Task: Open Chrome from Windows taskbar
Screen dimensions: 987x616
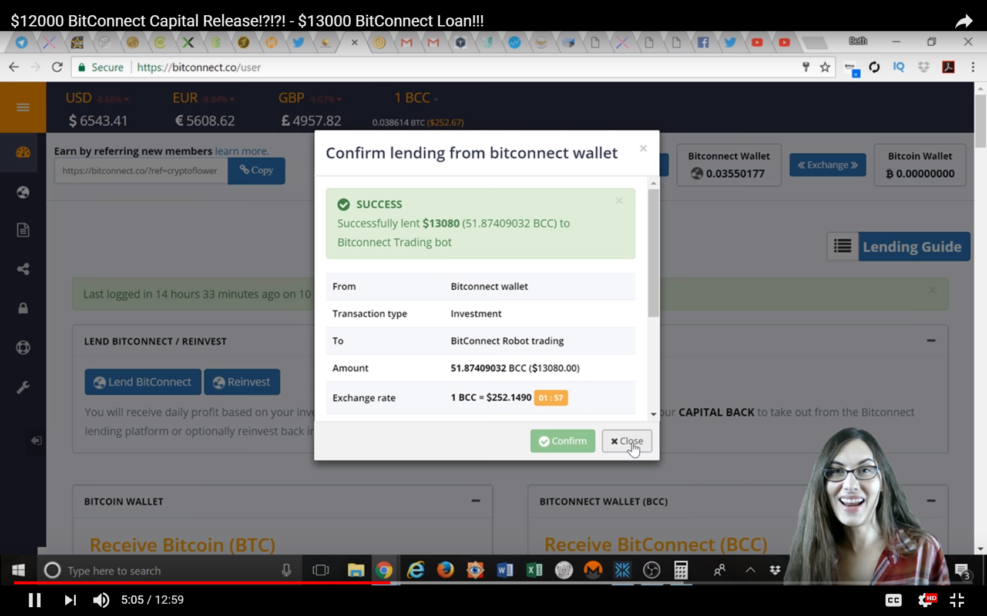Action: (x=384, y=570)
